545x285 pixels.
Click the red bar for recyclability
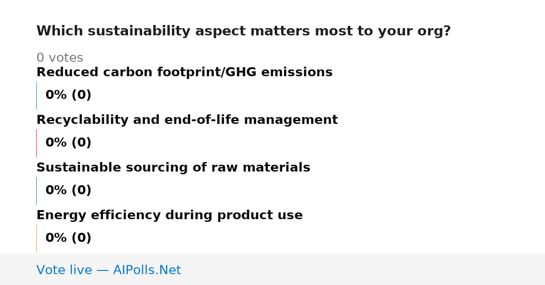coord(36,143)
